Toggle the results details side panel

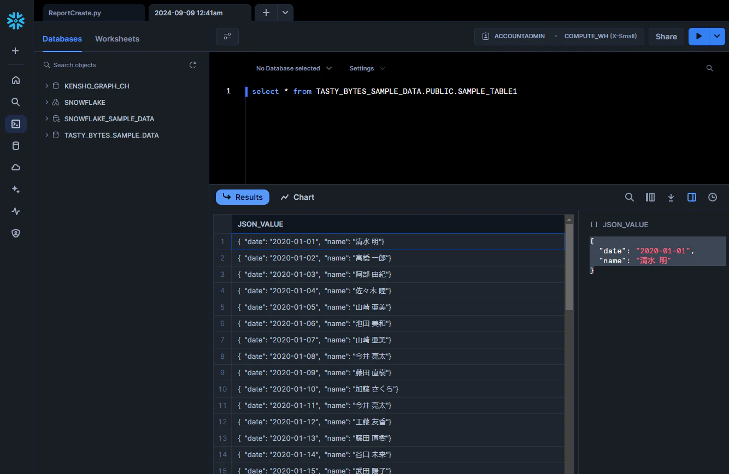[692, 197]
